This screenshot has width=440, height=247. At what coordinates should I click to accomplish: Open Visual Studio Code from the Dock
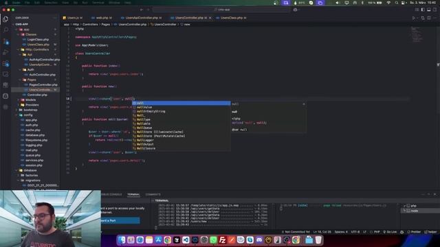(186, 240)
